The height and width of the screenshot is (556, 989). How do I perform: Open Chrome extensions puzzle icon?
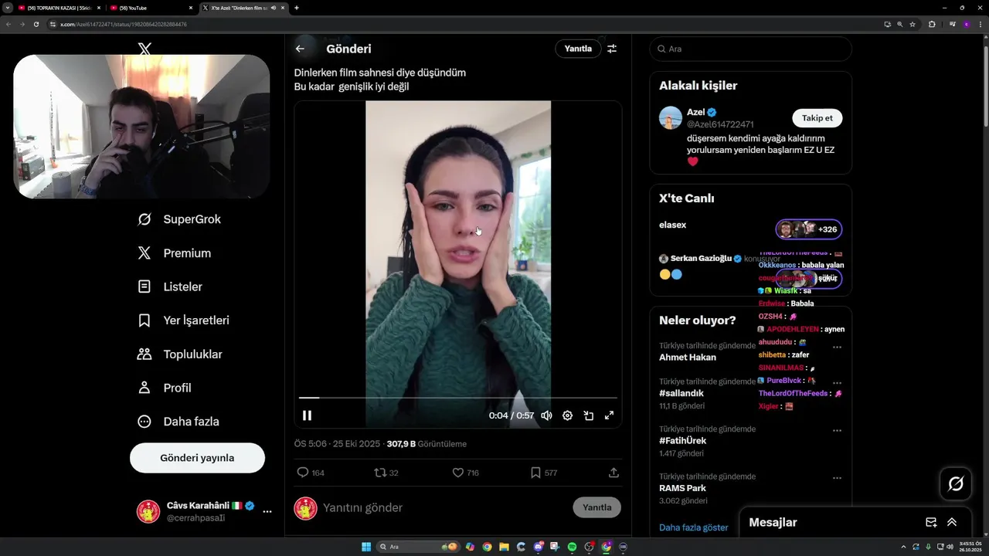click(x=932, y=24)
